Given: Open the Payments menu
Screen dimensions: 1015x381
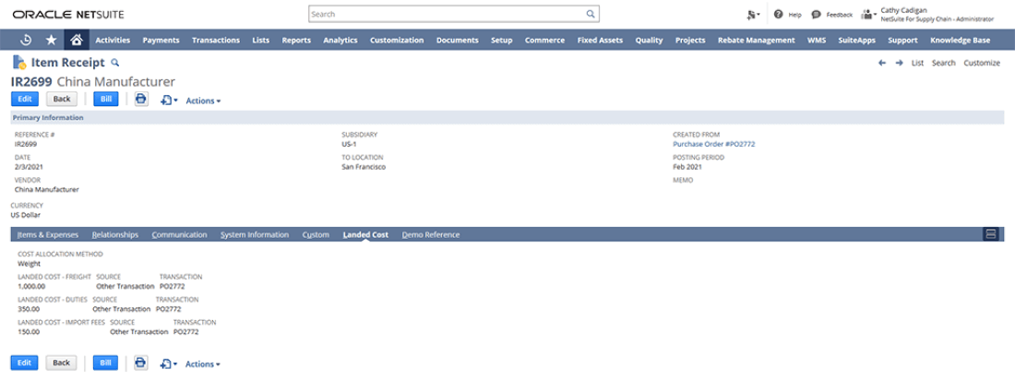Looking at the screenshot, I should tap(161, 40).
